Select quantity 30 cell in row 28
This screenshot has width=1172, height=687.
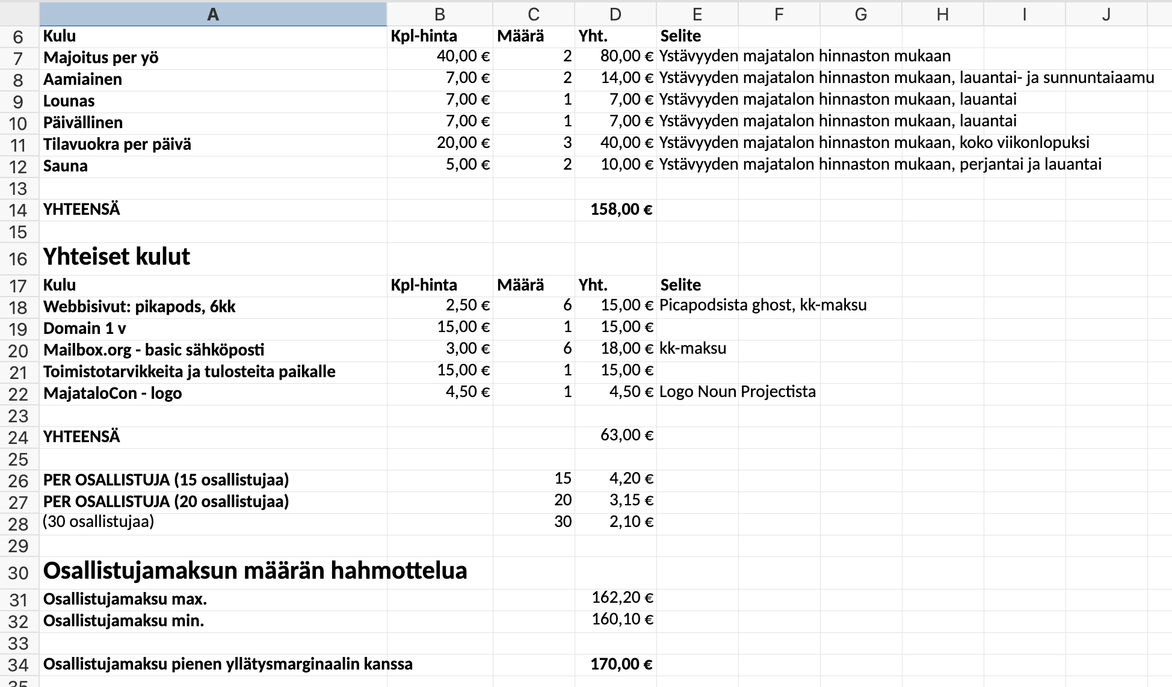pyautogui.click(x=562, y=522)
